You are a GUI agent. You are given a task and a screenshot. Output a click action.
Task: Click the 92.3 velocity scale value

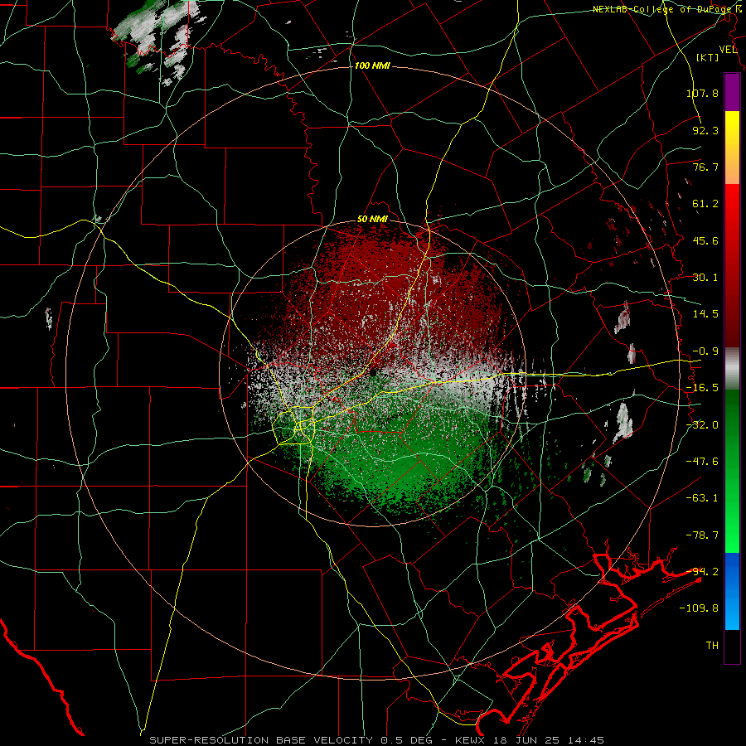(x=705, y=130)
